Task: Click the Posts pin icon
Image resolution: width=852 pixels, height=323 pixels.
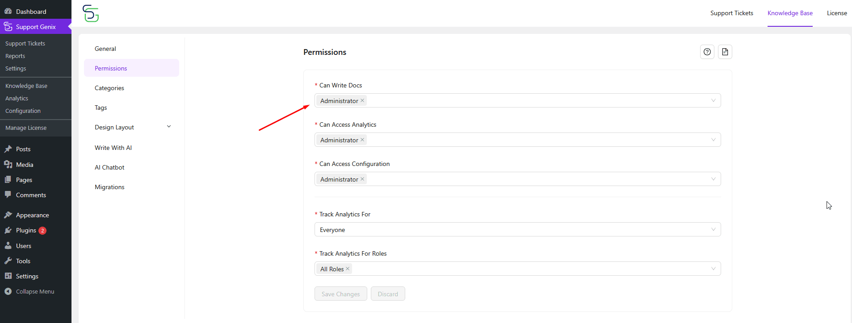Action: tap(8, 149)
